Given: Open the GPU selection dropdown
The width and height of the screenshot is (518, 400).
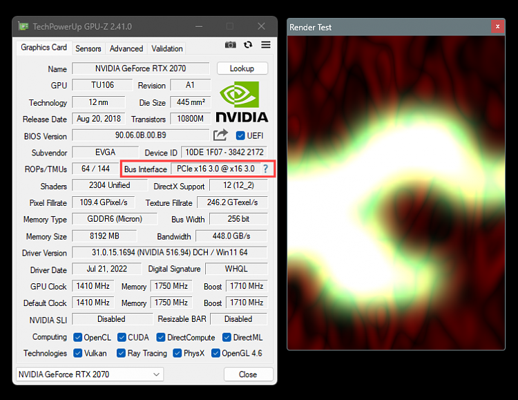Looking at the screenshot, I should [x=90, y=374].
